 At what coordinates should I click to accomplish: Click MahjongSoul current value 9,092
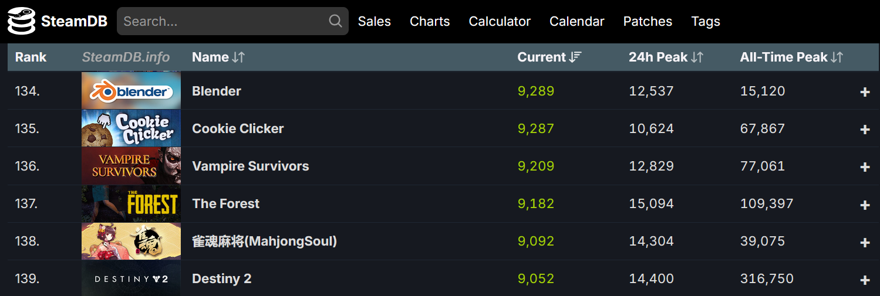536,241
